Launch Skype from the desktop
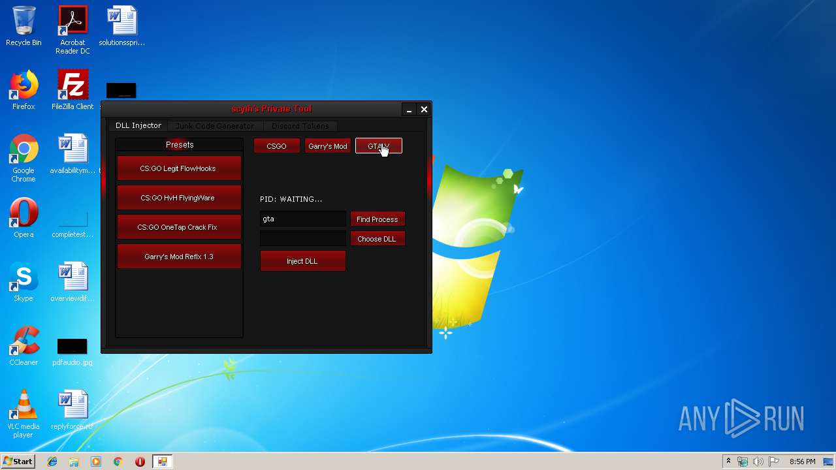Screen dimensions: 836x470 click(24, 283)
